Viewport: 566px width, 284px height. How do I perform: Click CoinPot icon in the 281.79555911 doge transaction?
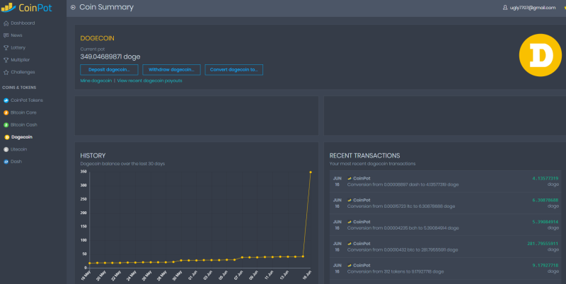[x=350, y=244]
